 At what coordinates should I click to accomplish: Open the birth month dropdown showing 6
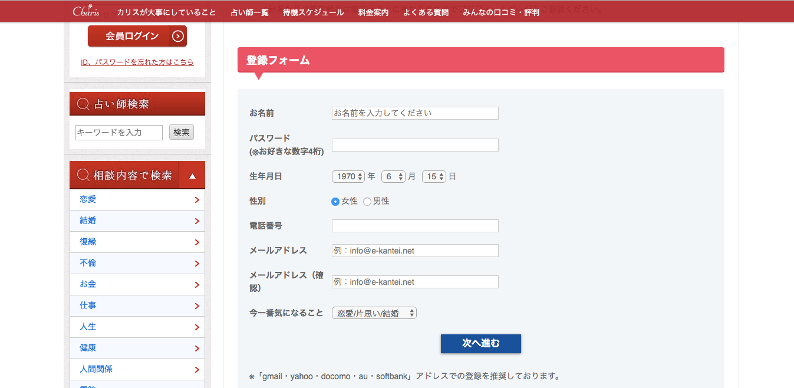(x=393, y=176)
